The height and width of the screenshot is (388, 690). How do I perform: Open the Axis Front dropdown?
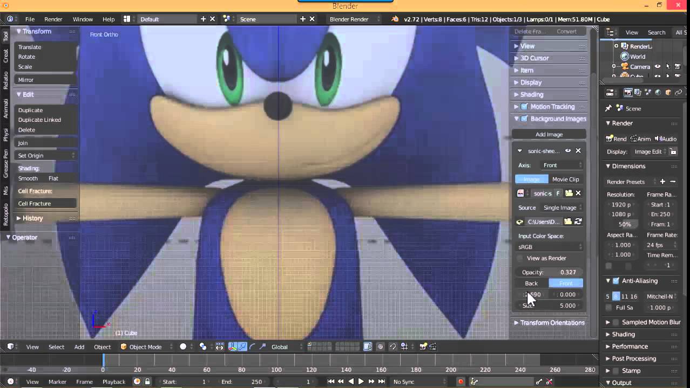tap(562, 165)
